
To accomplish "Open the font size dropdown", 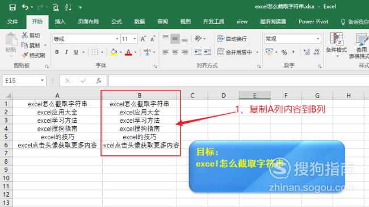I will (135, 39).
